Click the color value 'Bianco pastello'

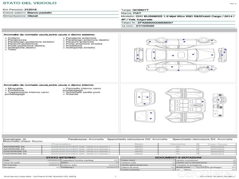(39, 13)
